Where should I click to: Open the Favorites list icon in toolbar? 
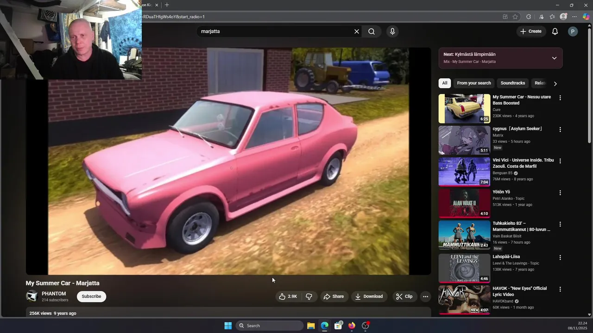pyautogui.click(x=552, y=17)
